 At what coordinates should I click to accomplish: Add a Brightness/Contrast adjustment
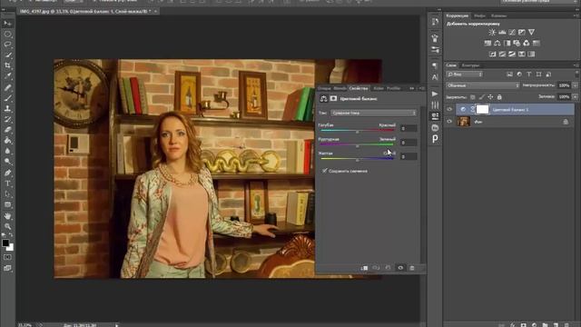tap(492, 33)
